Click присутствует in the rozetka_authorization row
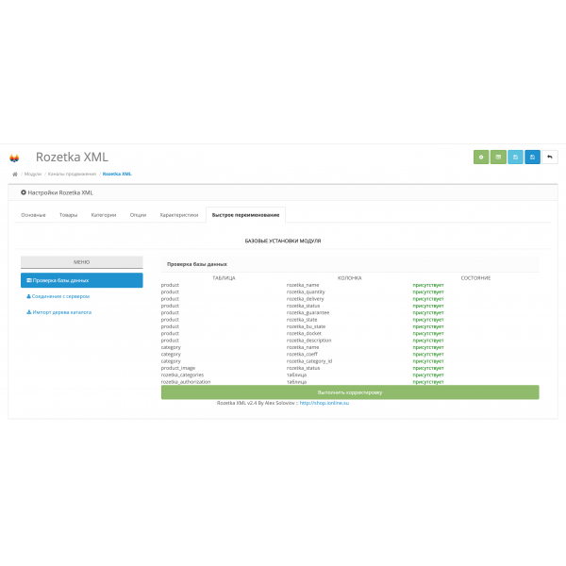566x566 pixels. coord(428,382)
